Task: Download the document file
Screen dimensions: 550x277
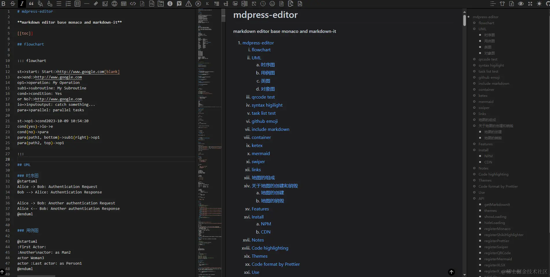Action: click(x=512, y=4)
